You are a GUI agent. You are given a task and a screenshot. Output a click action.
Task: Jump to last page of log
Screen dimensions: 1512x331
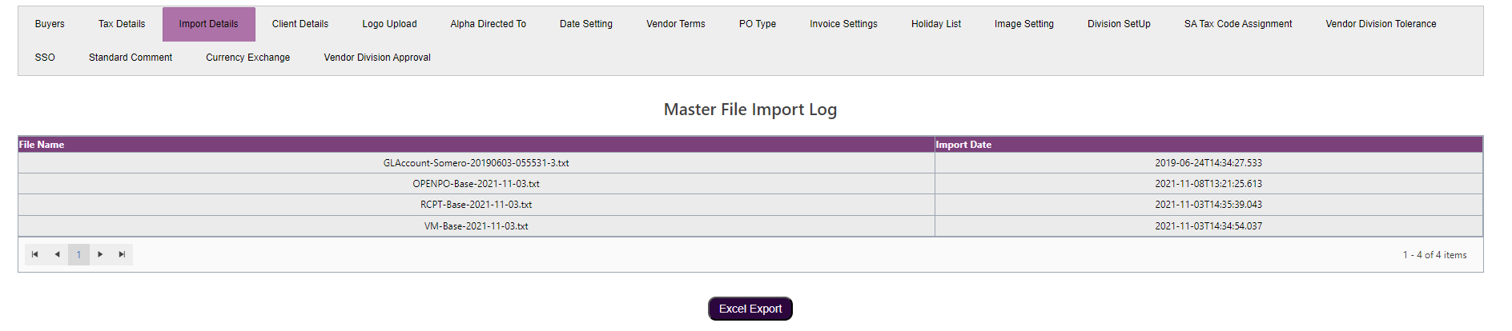(x=122, y=254)
